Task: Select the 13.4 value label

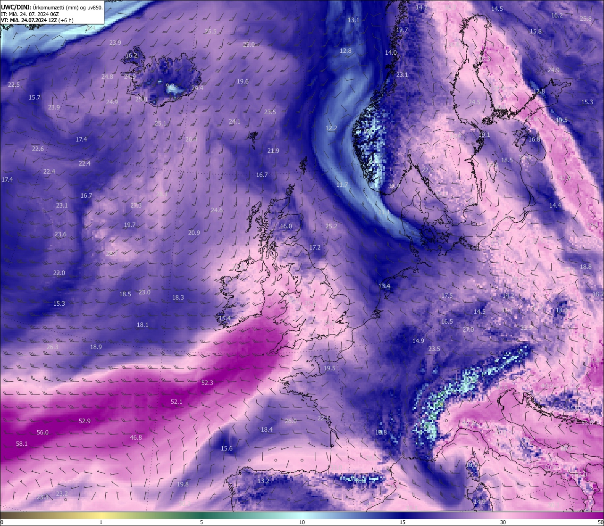Action: (384, 286)
